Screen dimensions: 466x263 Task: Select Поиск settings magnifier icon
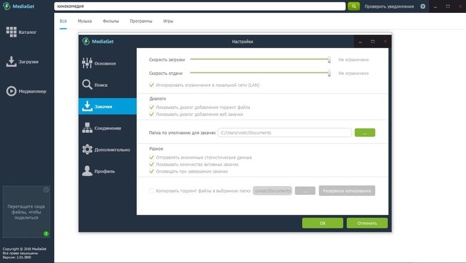[x=87, y=85]
